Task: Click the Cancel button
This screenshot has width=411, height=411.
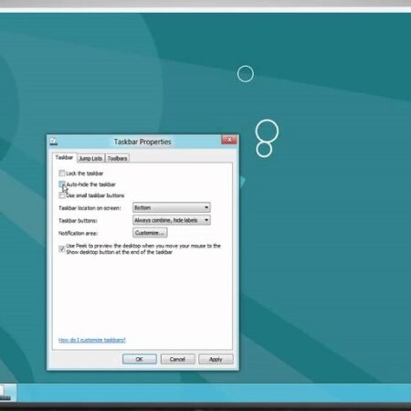Action: (177, 359)
